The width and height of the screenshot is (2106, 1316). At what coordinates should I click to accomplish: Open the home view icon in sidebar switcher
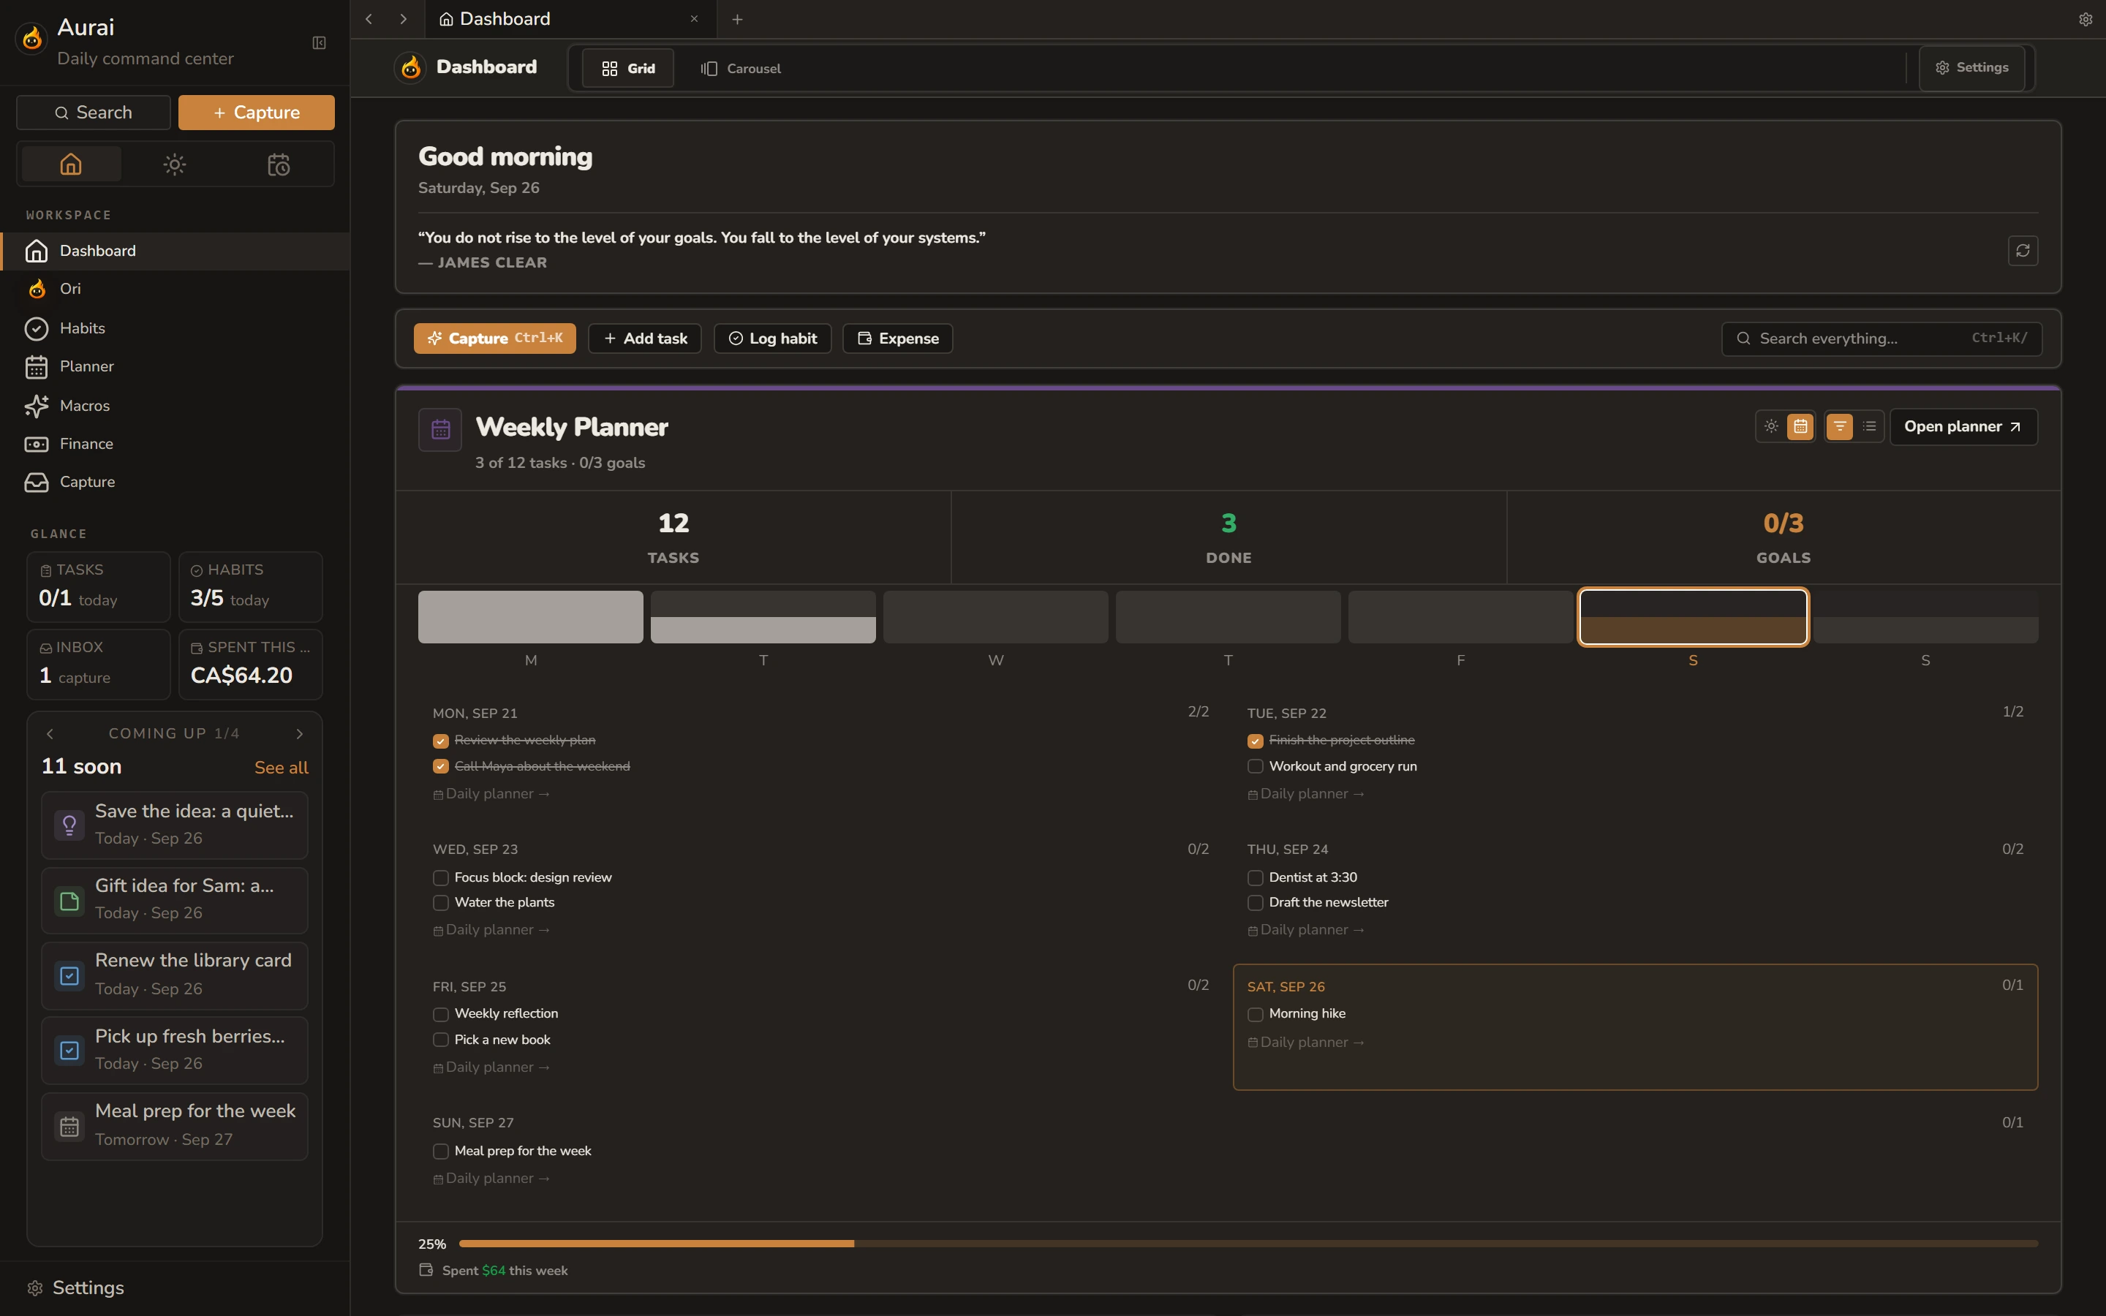pos(72,164)
